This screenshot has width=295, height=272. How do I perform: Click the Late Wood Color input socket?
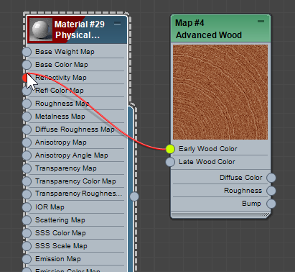[170, 162]
